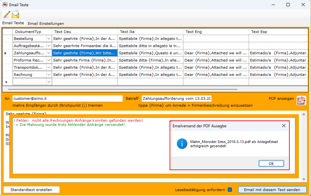Click the Simo app icon in title bar

tap(5, 5)
